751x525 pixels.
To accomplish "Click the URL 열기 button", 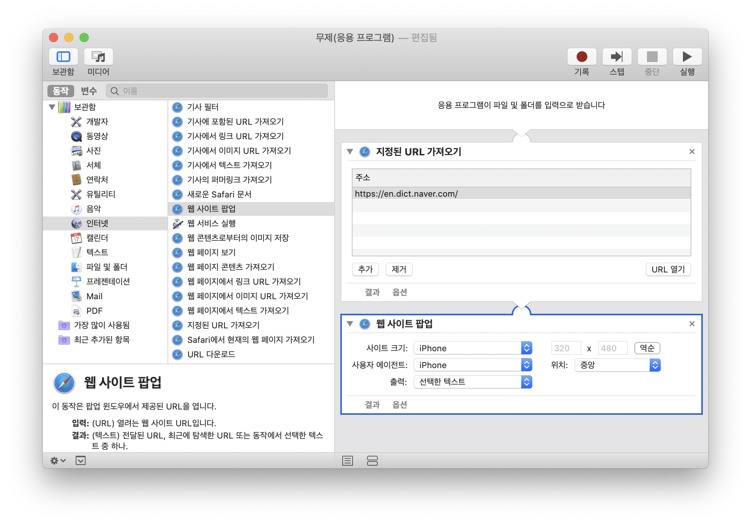I will click(668, 269).
